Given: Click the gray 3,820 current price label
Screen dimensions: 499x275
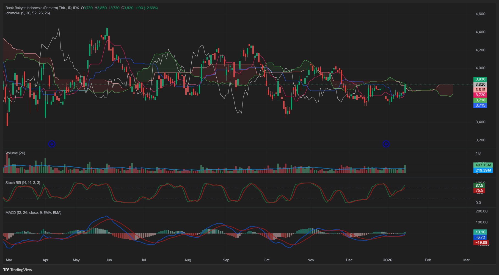Looking at the screenshot, I should [480, 85].
